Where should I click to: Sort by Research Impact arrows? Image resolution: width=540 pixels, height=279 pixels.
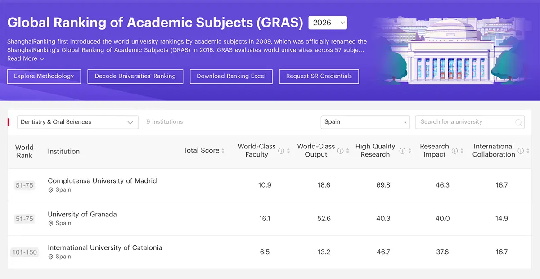pyautogui.click(x=462, y=151)
